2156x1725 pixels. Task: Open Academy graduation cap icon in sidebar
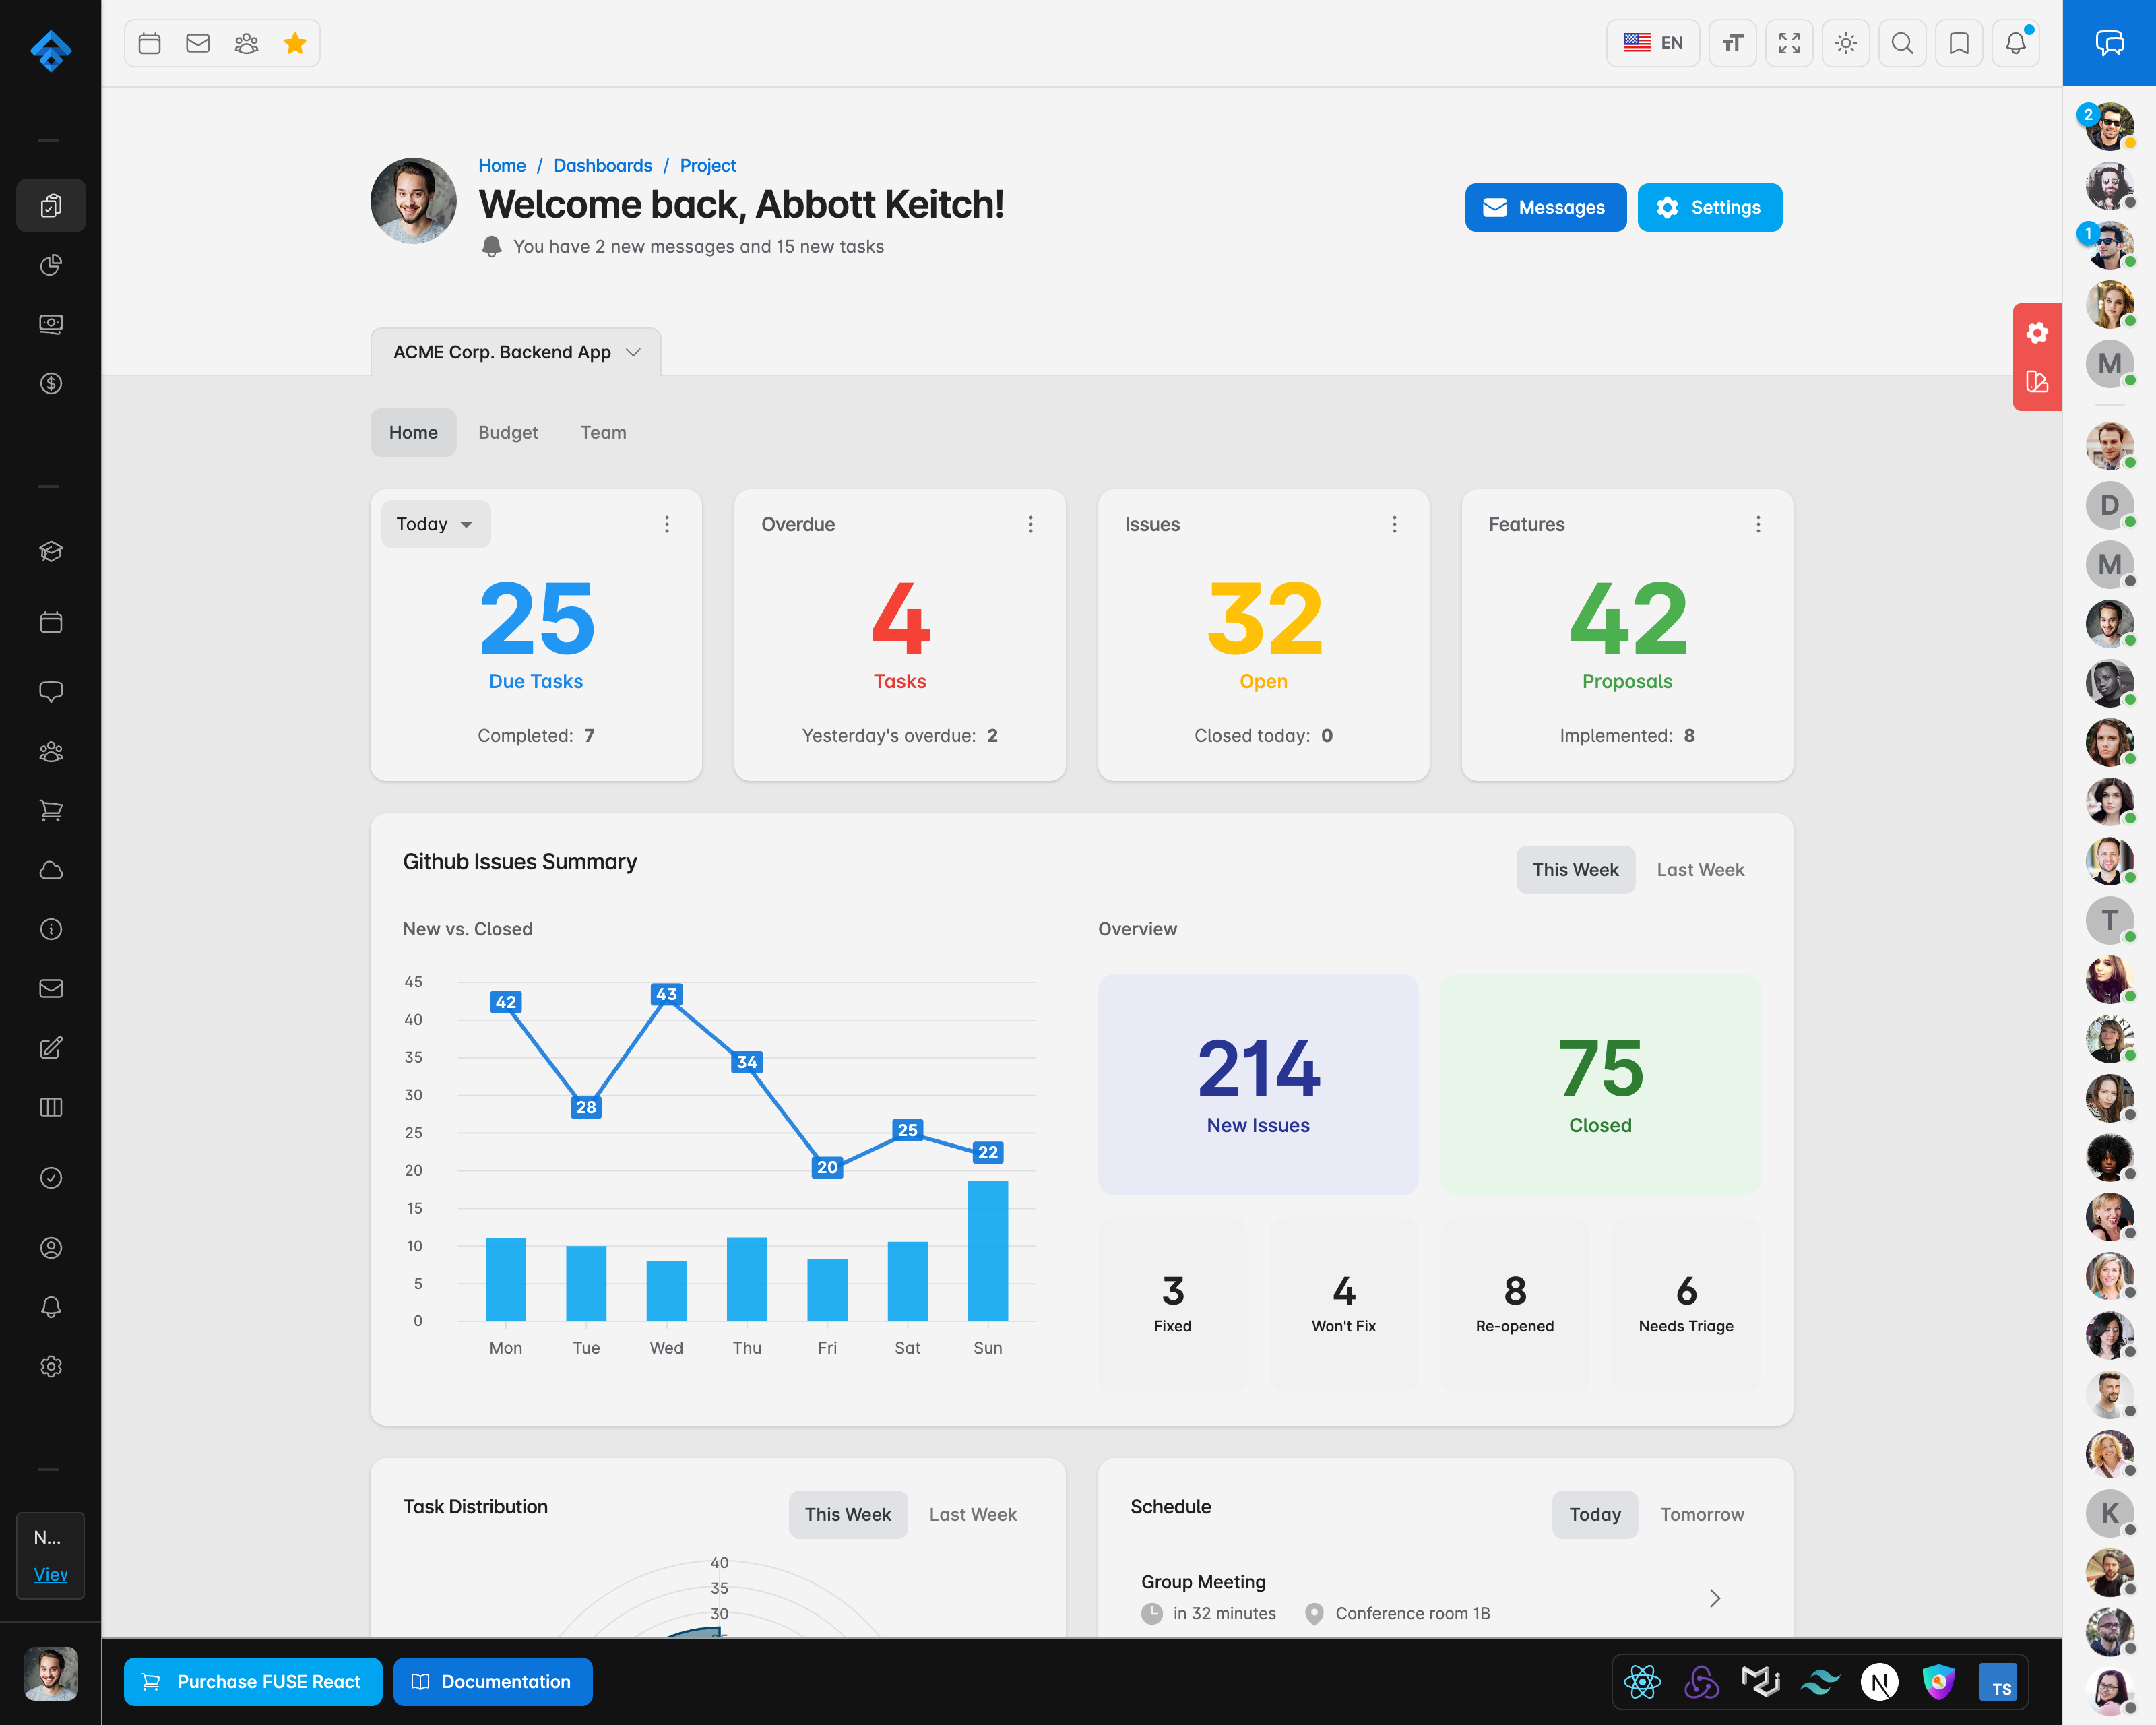51,551
